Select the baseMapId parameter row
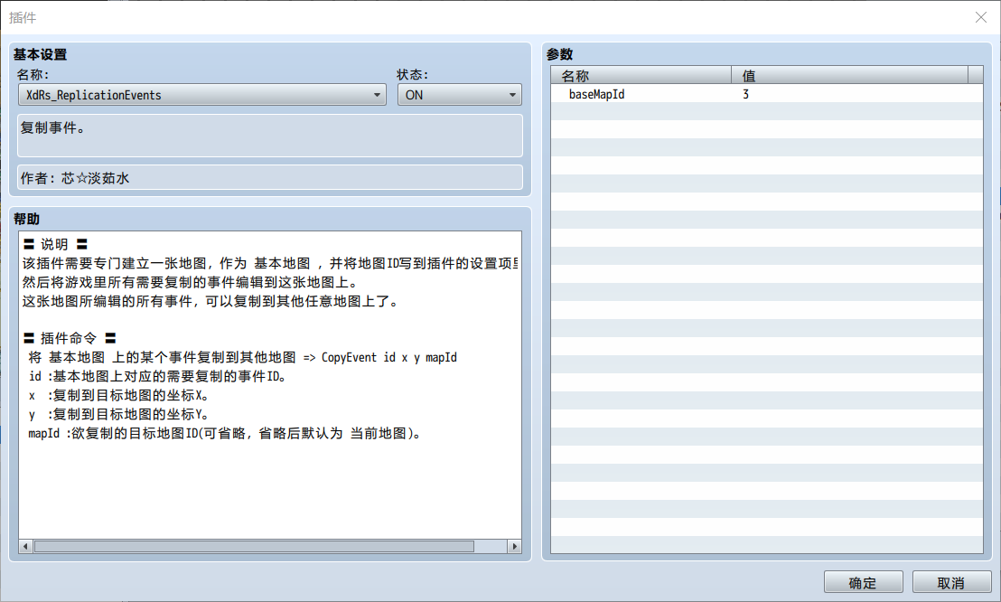1001x602 pixels. click(x=767, y=94)
